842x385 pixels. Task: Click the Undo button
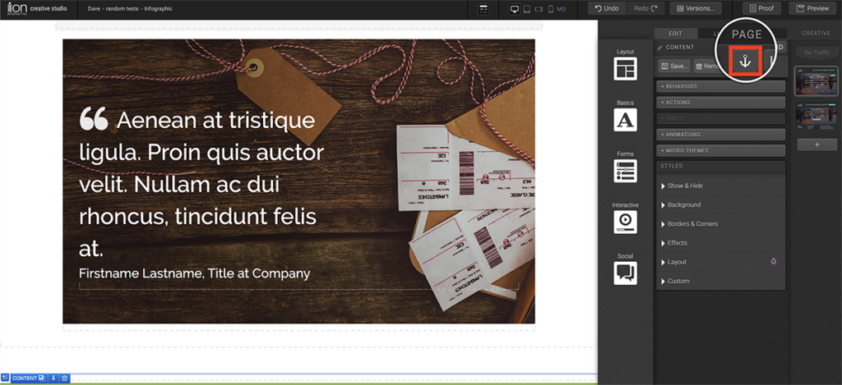coord(605,8)
